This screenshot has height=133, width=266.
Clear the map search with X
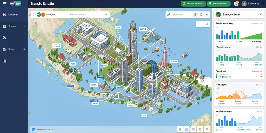point(106,15)
